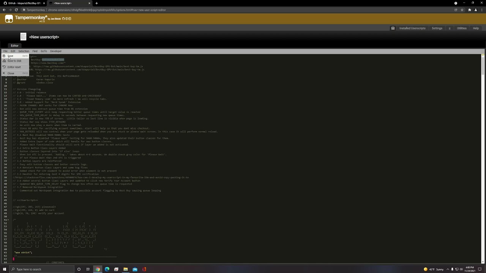Open the Utilities tab

point(462,28)
